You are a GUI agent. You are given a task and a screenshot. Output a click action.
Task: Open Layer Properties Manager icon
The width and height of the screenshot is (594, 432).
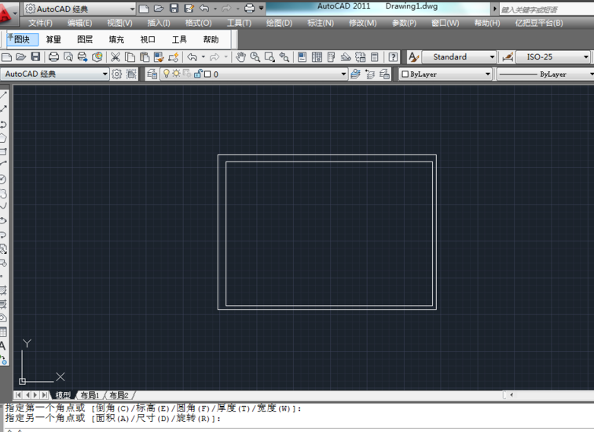point(152,74)
